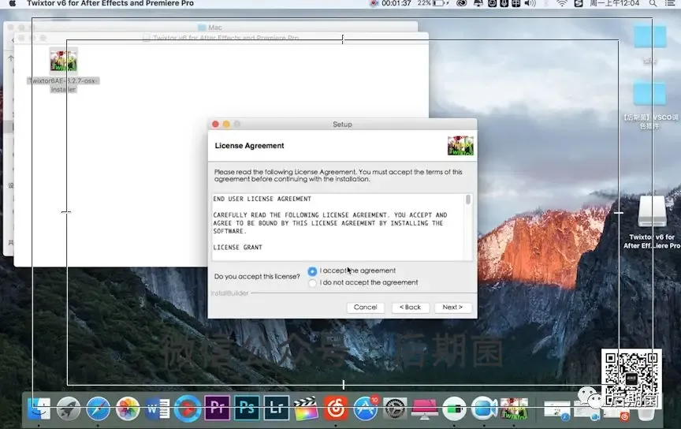The width and height of the screenshot is (681, 429).
Task: Open CleanMyMac pink monitor icon in dock
Action: 424,408
